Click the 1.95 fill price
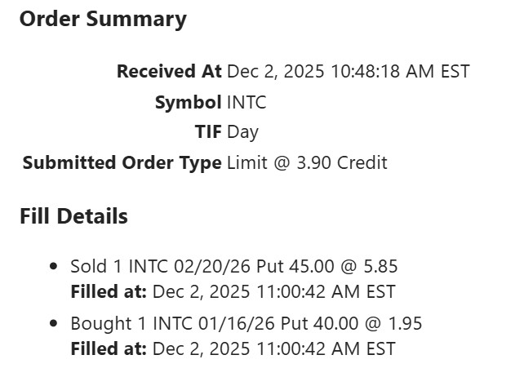This screenshot has height=386, width=524. [404, 323]
